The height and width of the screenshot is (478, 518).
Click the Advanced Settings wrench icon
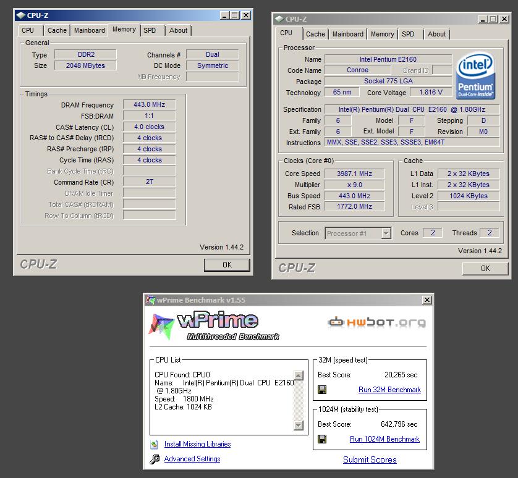[x=155, y=459]
